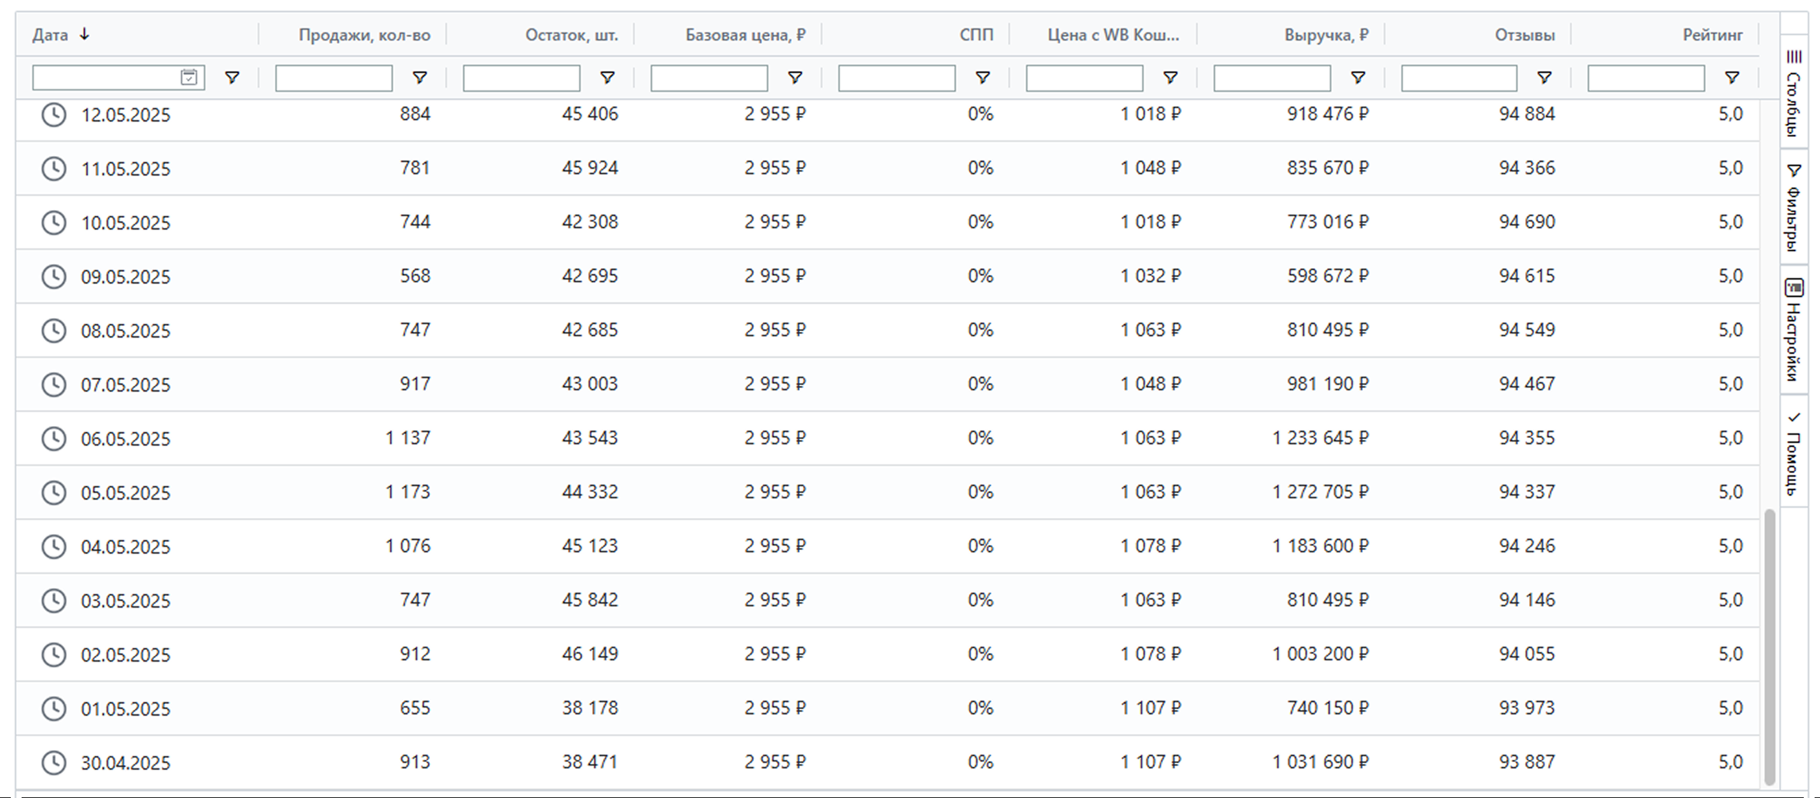Open the filter menu for the Отзывы column
This screenshot has height=798, width=1820.
click(1545, 78)
